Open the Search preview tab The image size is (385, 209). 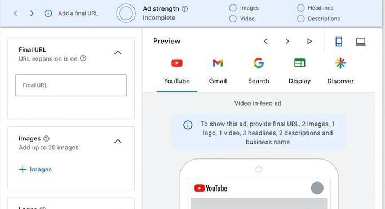[259, 71]
